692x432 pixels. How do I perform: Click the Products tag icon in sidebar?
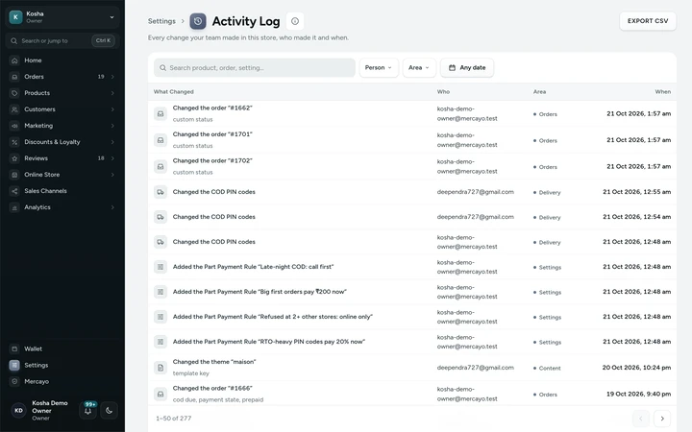click(x=14, y=93)
